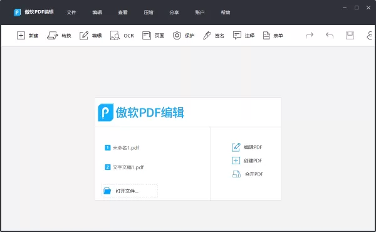The width and height of the screenshot is (376, 232).
Task: Click the number 1 badge beside 未命名1.pdf
Action: pos(107,147)
